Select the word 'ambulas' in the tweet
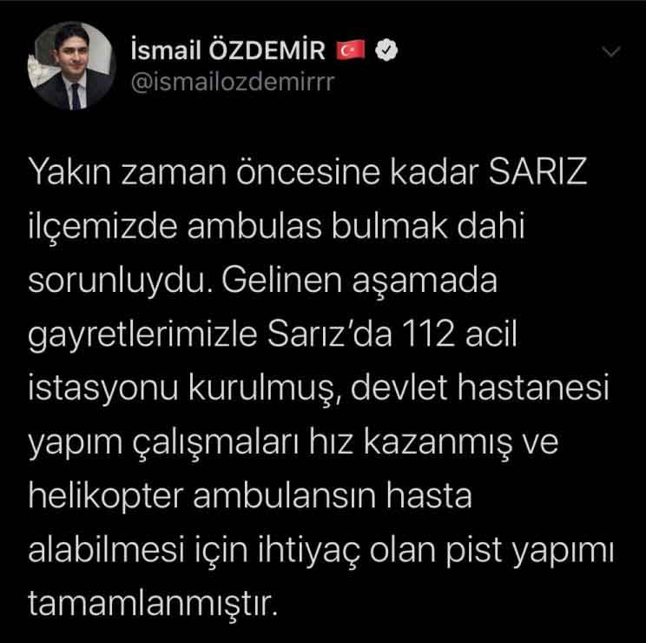This screenshot has height=643, width=646. (x=254, y=226)
